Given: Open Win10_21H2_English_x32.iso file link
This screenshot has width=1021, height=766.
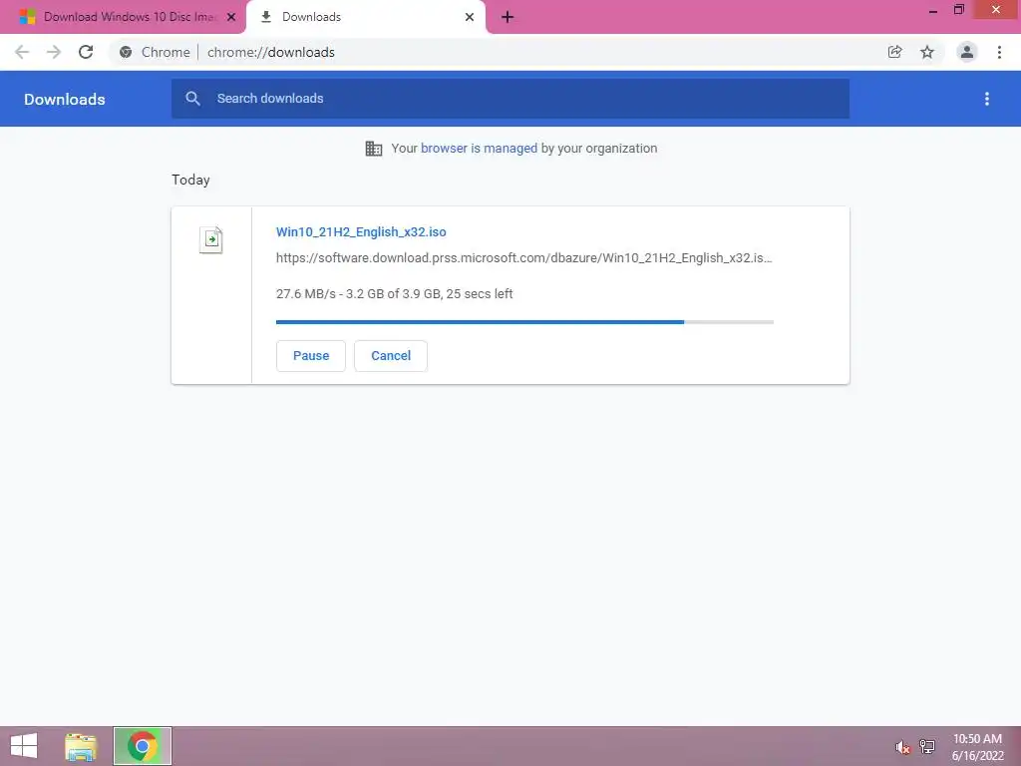Looking at the screenshot, I should (361, 231).
